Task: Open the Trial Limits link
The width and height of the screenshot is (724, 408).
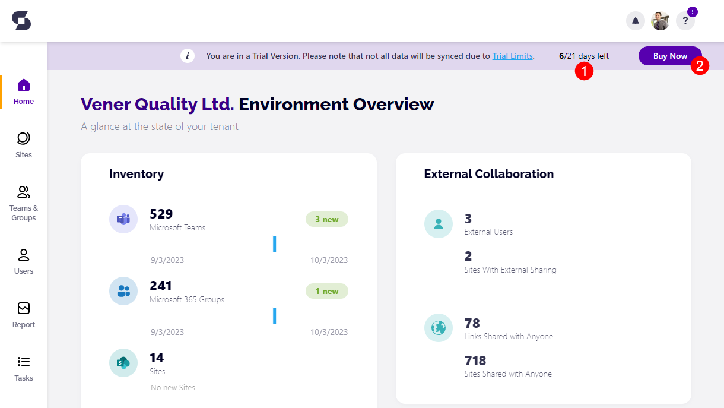Action: click(512, 56)
